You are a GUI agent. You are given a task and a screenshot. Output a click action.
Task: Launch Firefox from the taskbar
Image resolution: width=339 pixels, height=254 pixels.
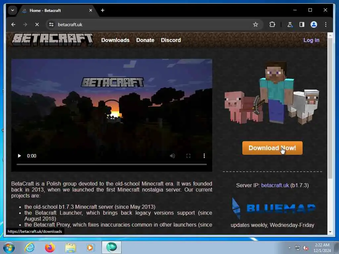click(50, 247)
